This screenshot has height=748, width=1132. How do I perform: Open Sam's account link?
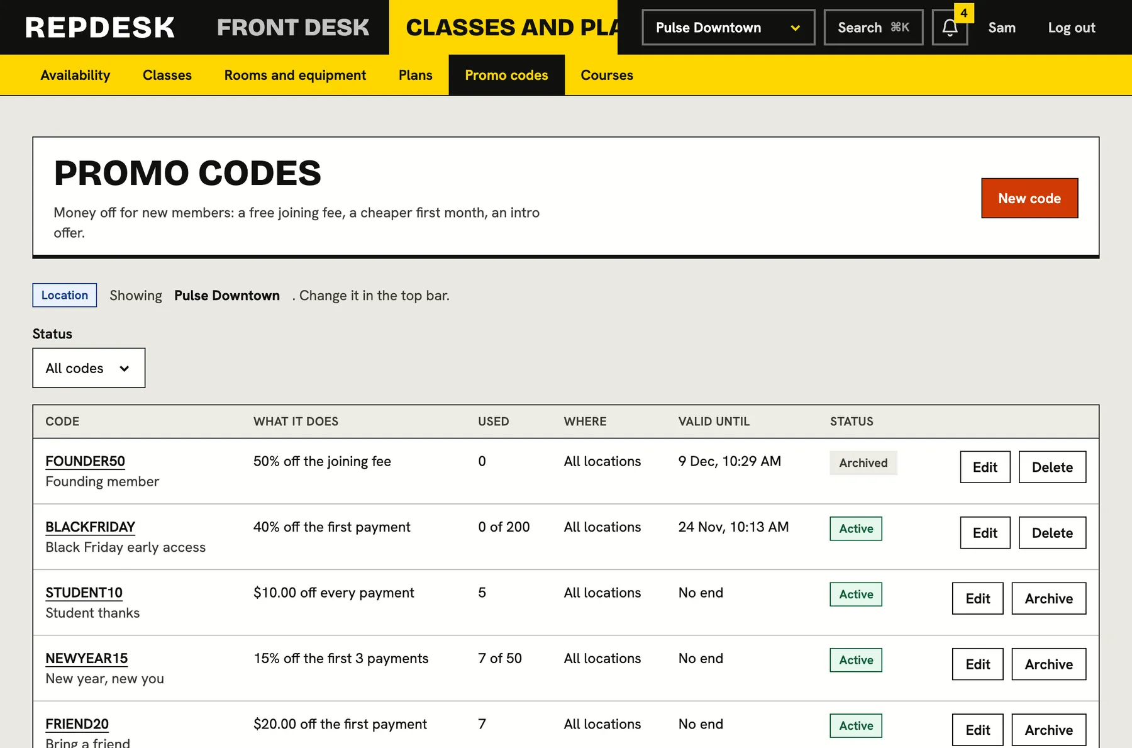1002,28
